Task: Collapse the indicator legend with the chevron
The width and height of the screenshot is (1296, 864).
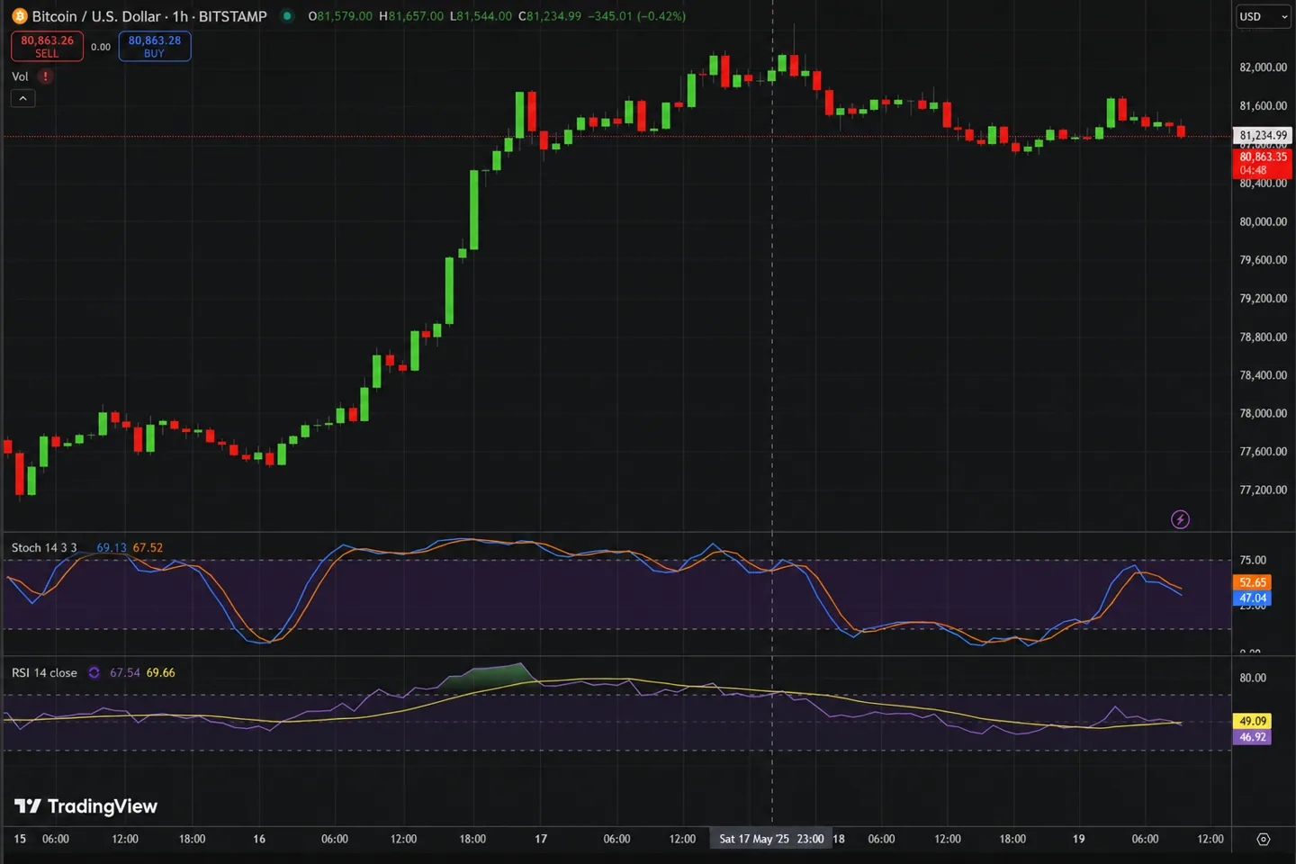Action: pos(23,98)
